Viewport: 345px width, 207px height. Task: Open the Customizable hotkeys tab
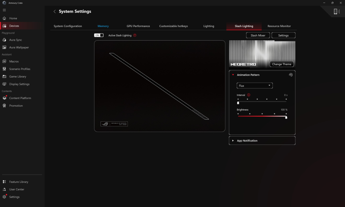173,26
